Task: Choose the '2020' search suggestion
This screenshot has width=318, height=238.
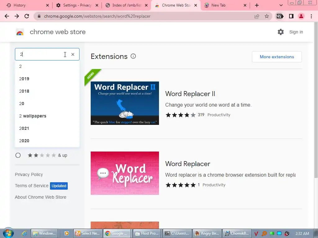Action: click(47, 140)
